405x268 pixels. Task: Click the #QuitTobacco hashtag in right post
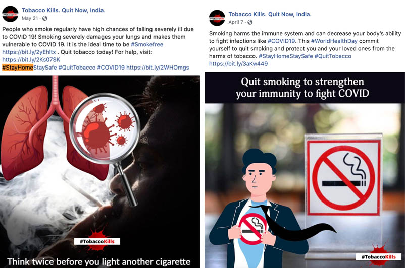click(333, 56)
